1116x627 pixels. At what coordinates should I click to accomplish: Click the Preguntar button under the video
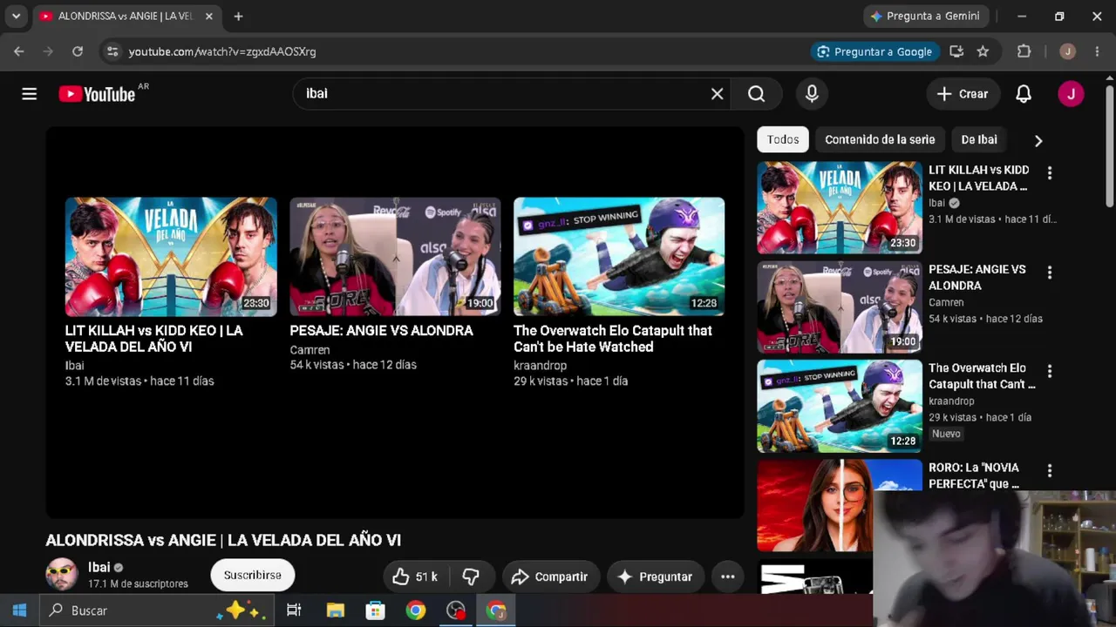[x=655, y=576]
